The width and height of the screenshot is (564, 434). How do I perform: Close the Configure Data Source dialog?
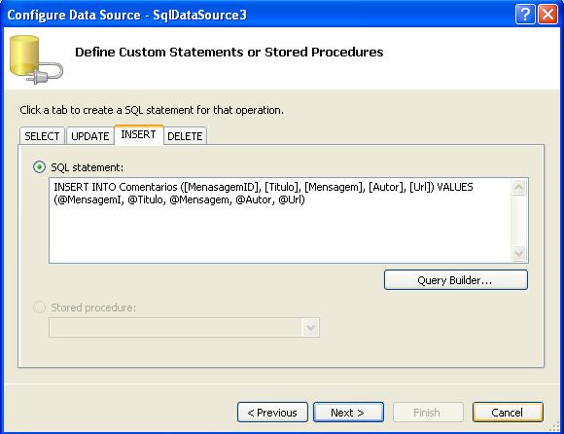click(547, 15)
